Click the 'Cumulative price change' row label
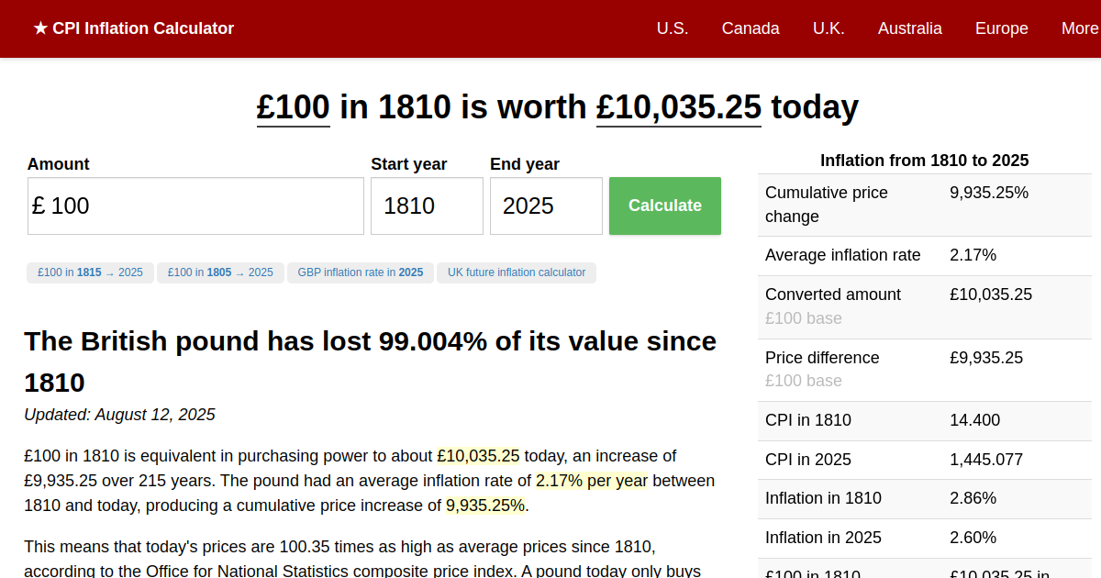The image size is (1101, 578). (x=827, y=205)
